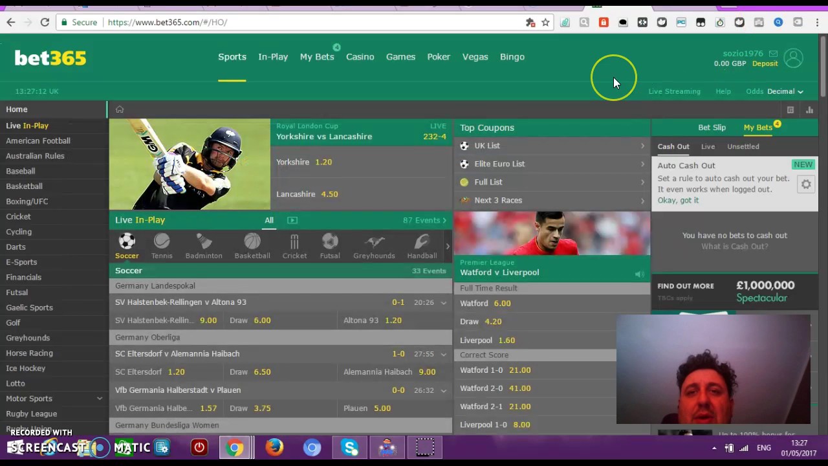Expand SC Eltersdorf v Alemannia Haibach match
The width and height of the screenshot is (828, 466).
pyautogui.click(x=443, y=354)
